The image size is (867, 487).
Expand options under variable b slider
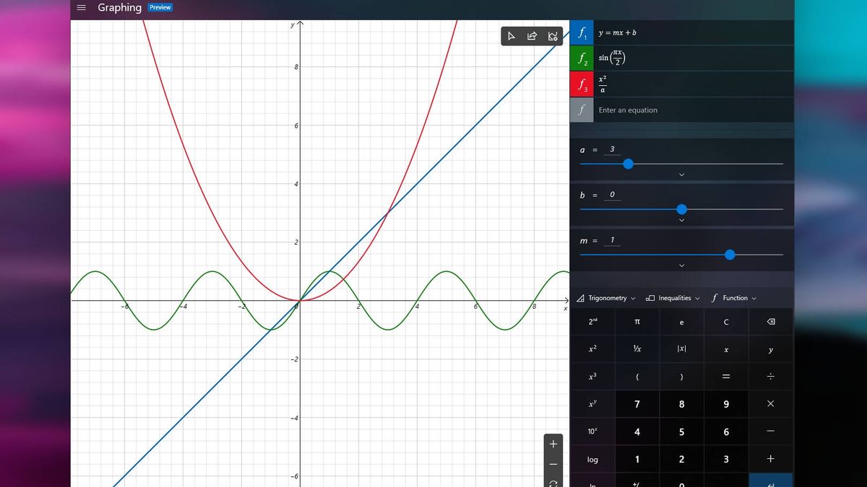coord(681,220)
